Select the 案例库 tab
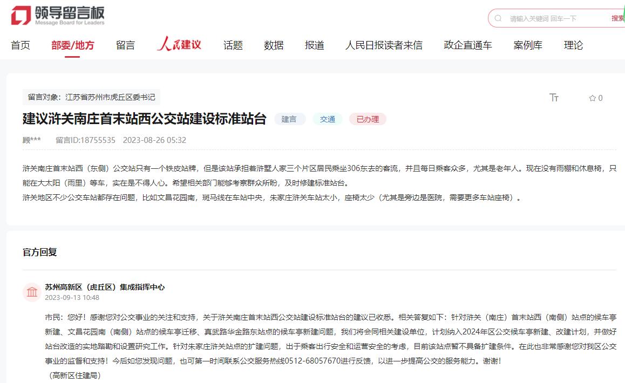This screenshot has height=383, width=625. pos(527,45)
